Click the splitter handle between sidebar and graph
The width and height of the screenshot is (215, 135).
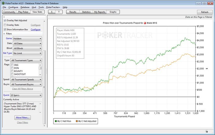pos(46,71)
